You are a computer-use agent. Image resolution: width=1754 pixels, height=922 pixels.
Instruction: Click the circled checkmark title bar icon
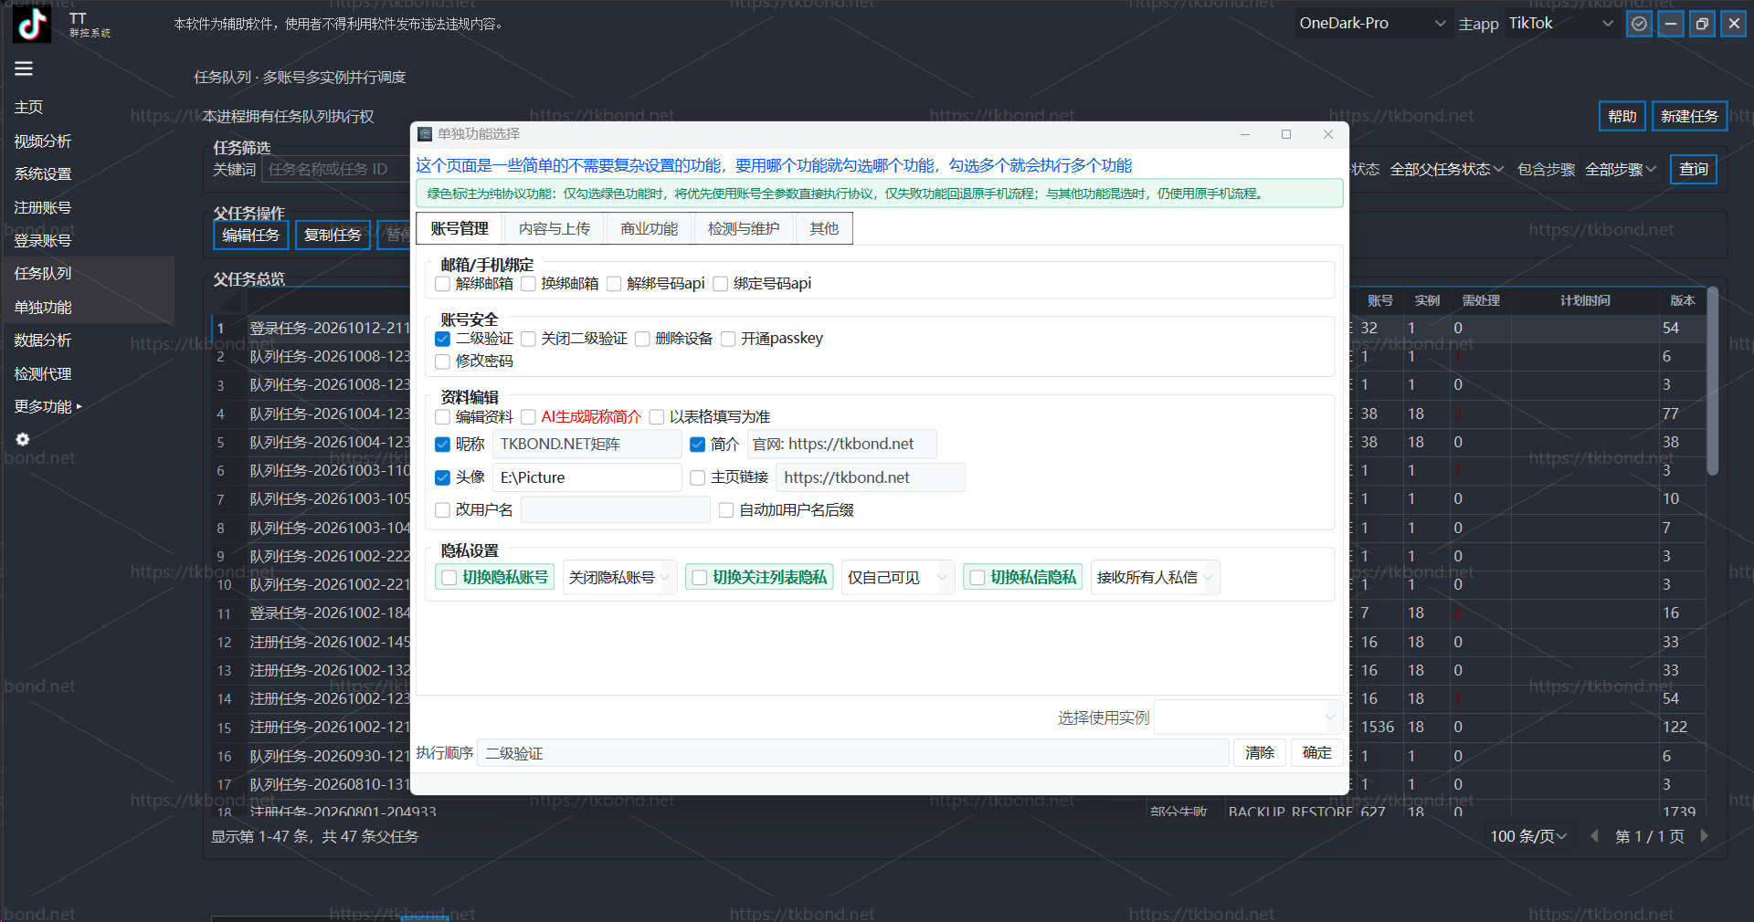tap(1640, 24)
